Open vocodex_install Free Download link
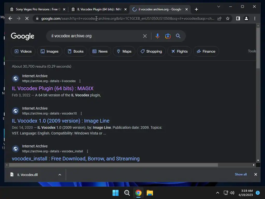Viewport: 265px width, 199px height. pos(76,159)
